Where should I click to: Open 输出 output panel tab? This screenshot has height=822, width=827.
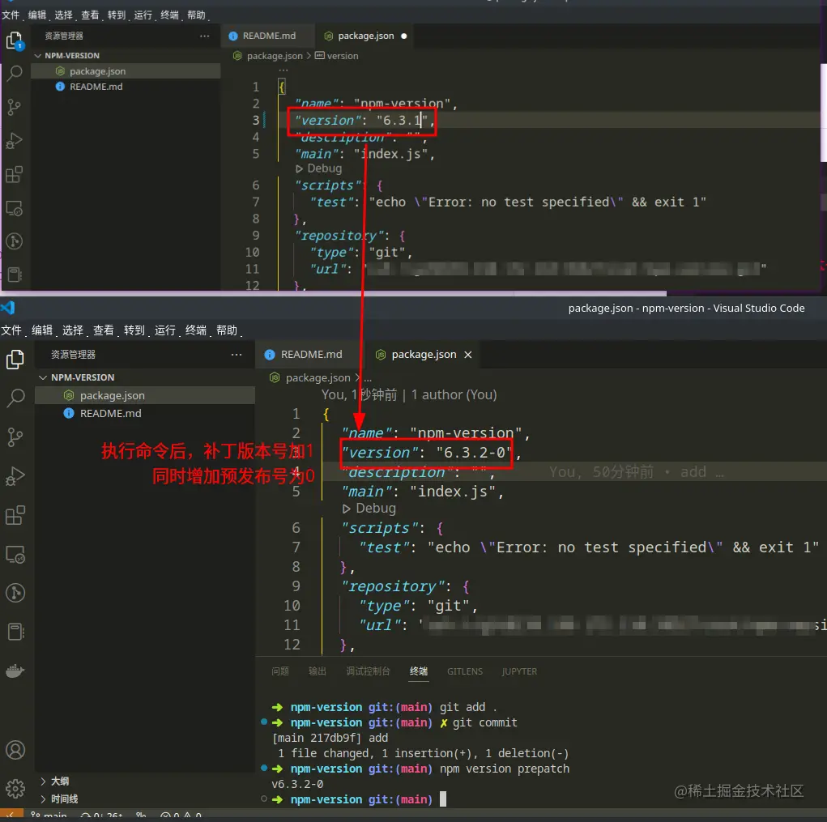pyautogui.click(x=317, y=671)
